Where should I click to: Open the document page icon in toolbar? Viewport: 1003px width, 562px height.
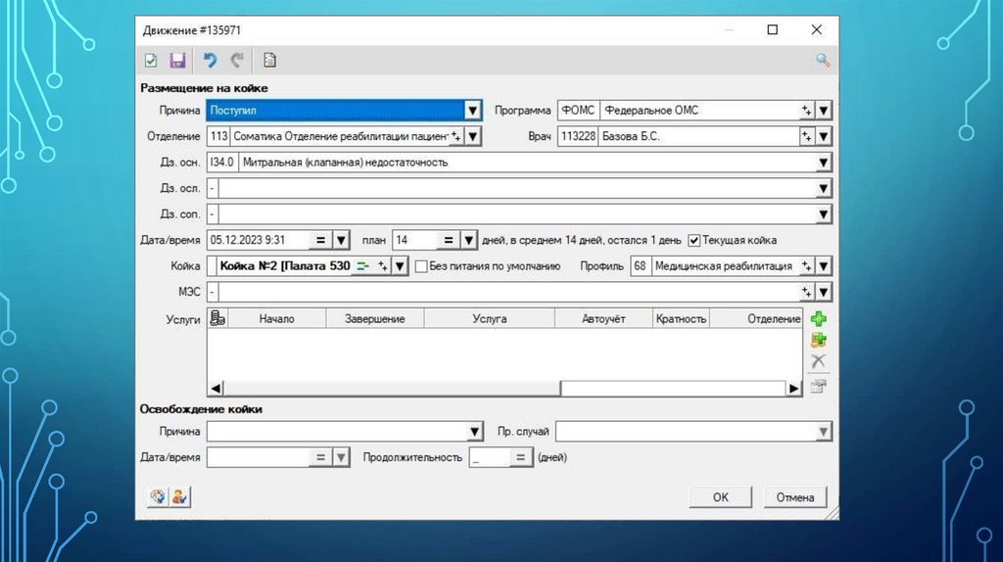coord(269,61)
